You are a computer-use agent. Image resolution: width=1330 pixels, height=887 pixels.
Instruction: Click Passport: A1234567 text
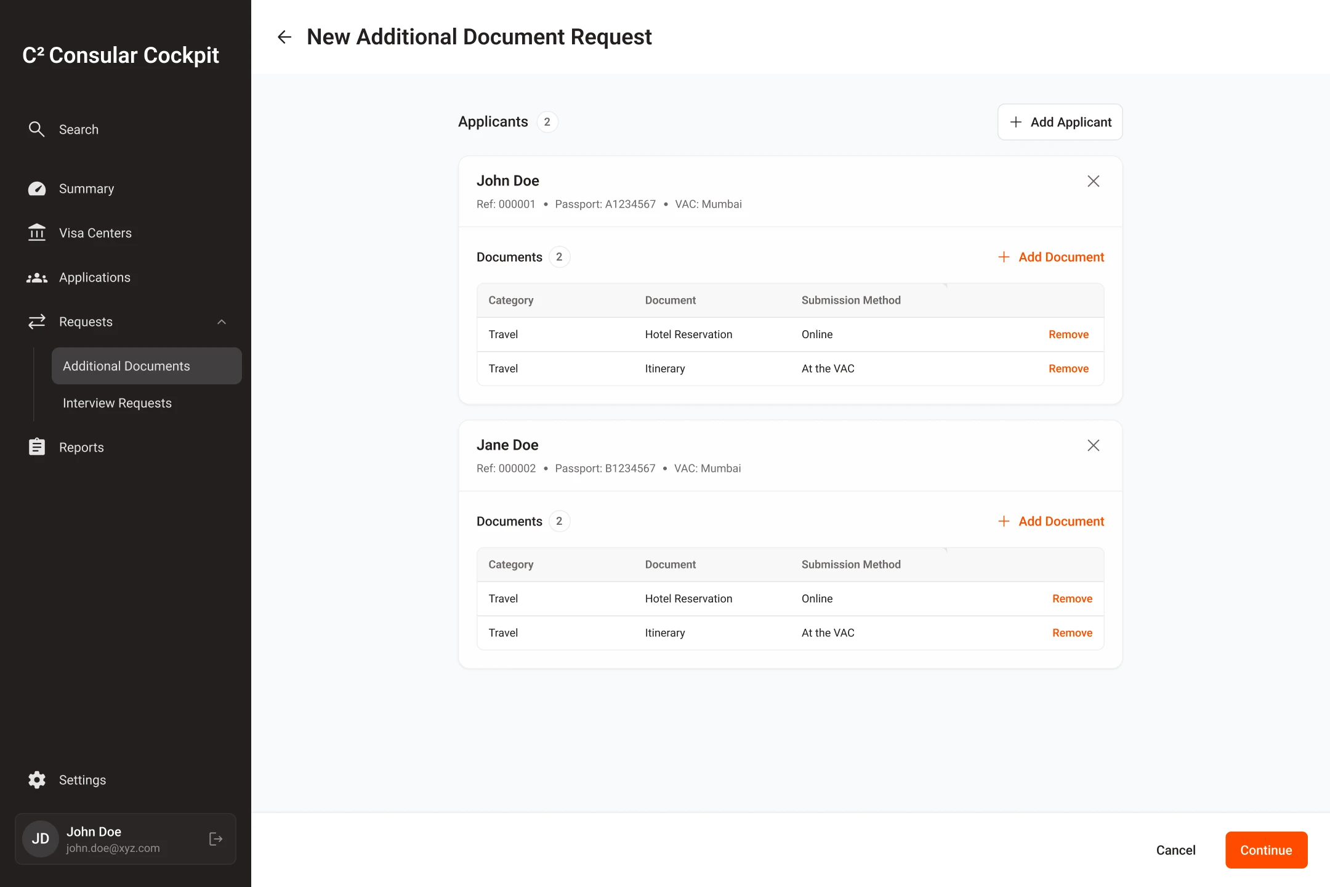(x=605, y=204)
